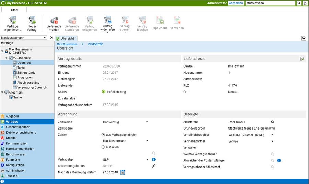
Task: Open the Konfiguration navigation section
Action: 27,165
